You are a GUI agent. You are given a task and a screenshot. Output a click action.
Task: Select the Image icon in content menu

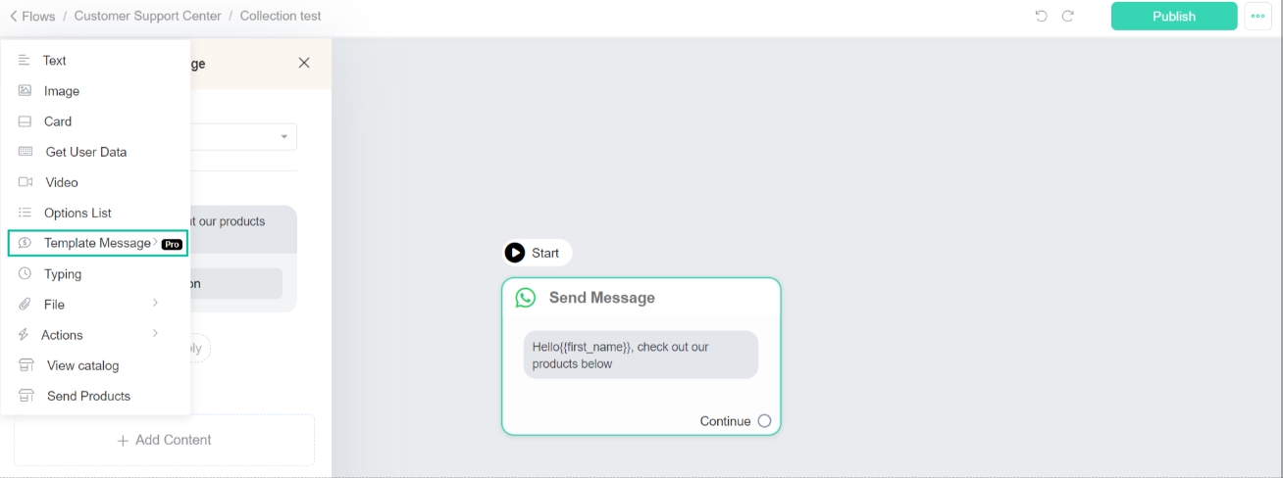pos(26,90)
